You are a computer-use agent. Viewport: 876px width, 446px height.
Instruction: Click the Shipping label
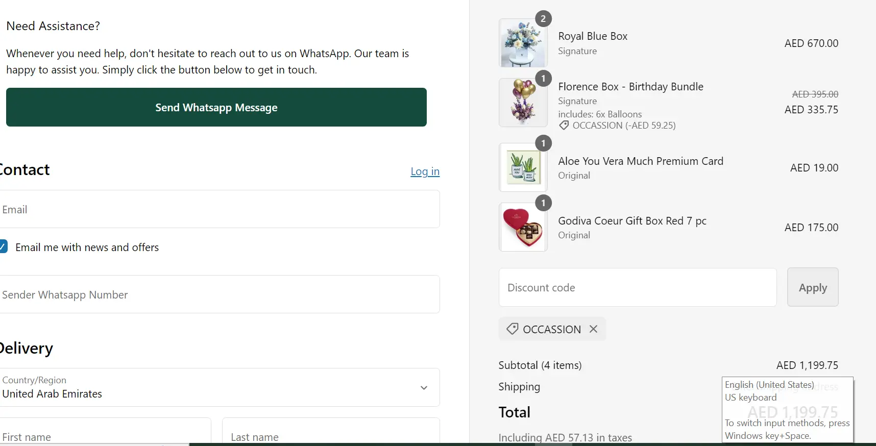519,387
